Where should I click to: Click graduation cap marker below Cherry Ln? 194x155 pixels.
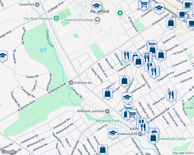113,133
